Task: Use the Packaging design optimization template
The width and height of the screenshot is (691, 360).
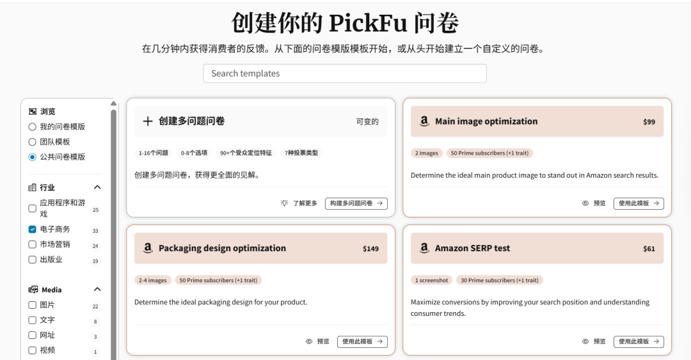Action: [362, 341]
